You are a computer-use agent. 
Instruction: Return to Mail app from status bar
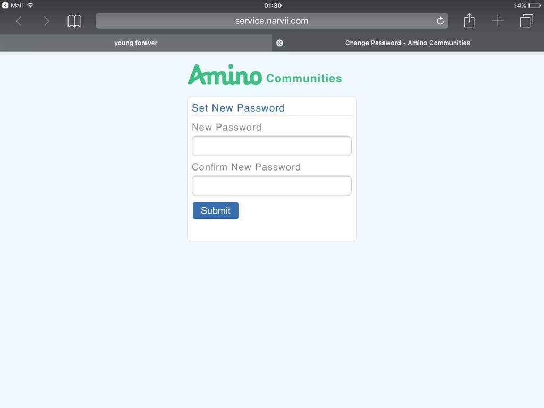(x=13, y=5)
